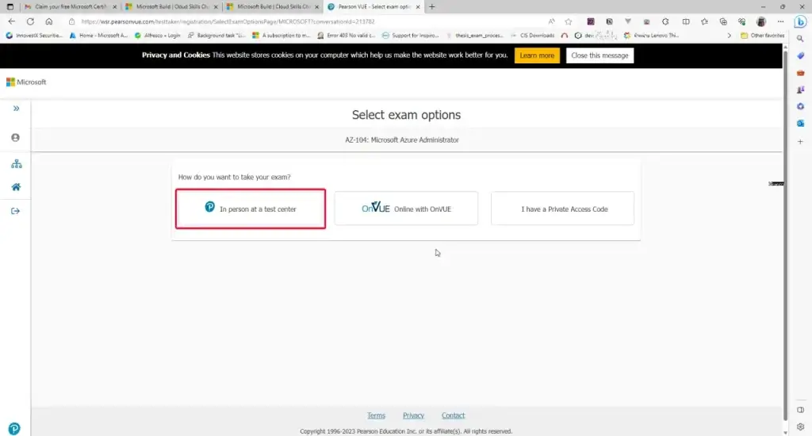
Task: Close the Claim your free Microsoft Cert tab
Action: [115, 6]
